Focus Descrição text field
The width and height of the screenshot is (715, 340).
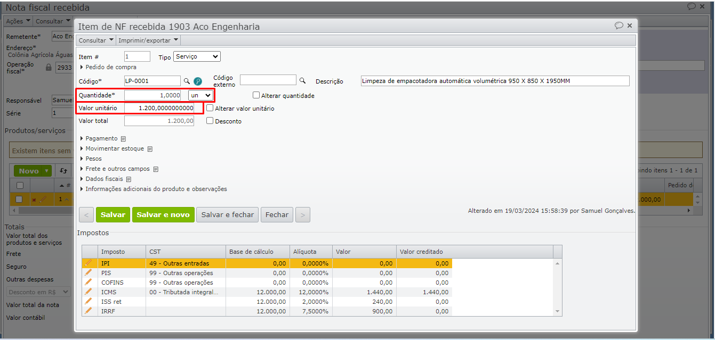[495, 81]
